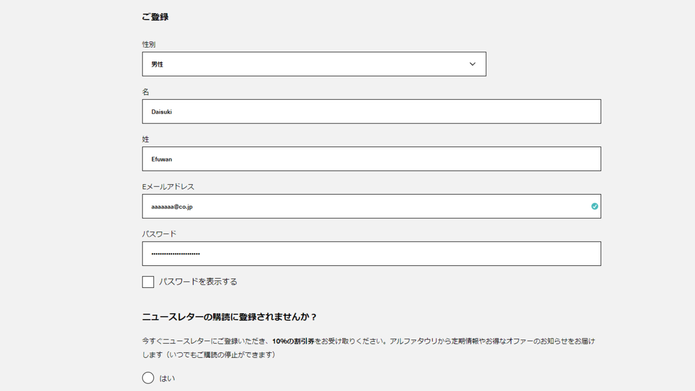695x391 pixels.
Task: Click the green valid checkmark in email field
Action: 595,206
